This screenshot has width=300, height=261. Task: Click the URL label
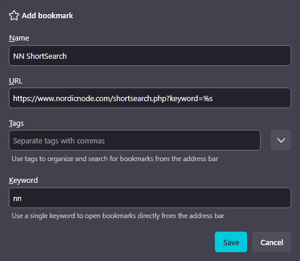(x=16, y=81)
